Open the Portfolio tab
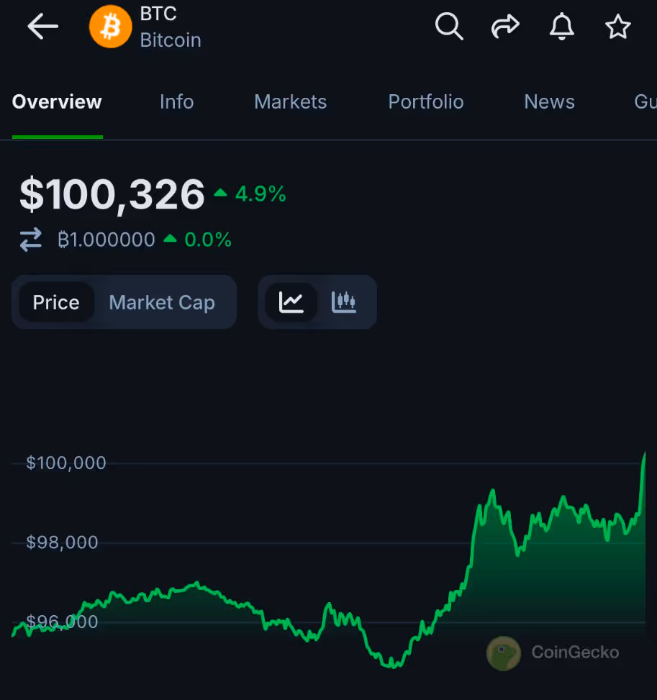Viewport: 657px width, 700px height. point(426,102)
